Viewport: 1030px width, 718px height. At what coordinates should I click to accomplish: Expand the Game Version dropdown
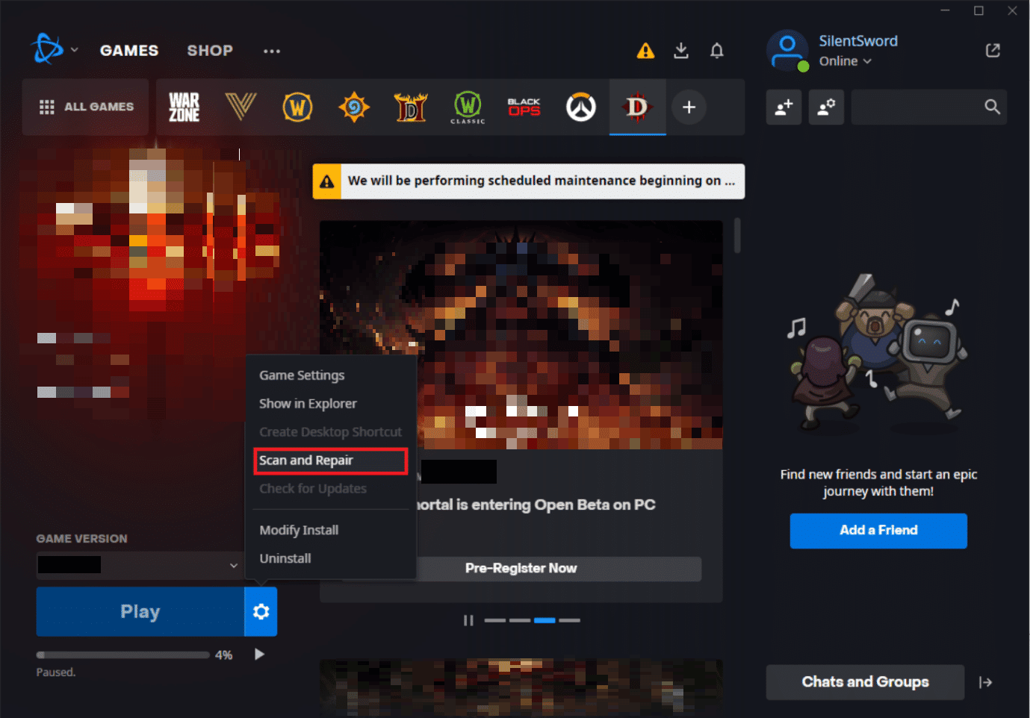140,565
